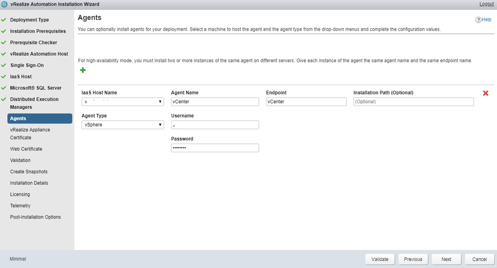Click the Username input field

click(215, 125)
